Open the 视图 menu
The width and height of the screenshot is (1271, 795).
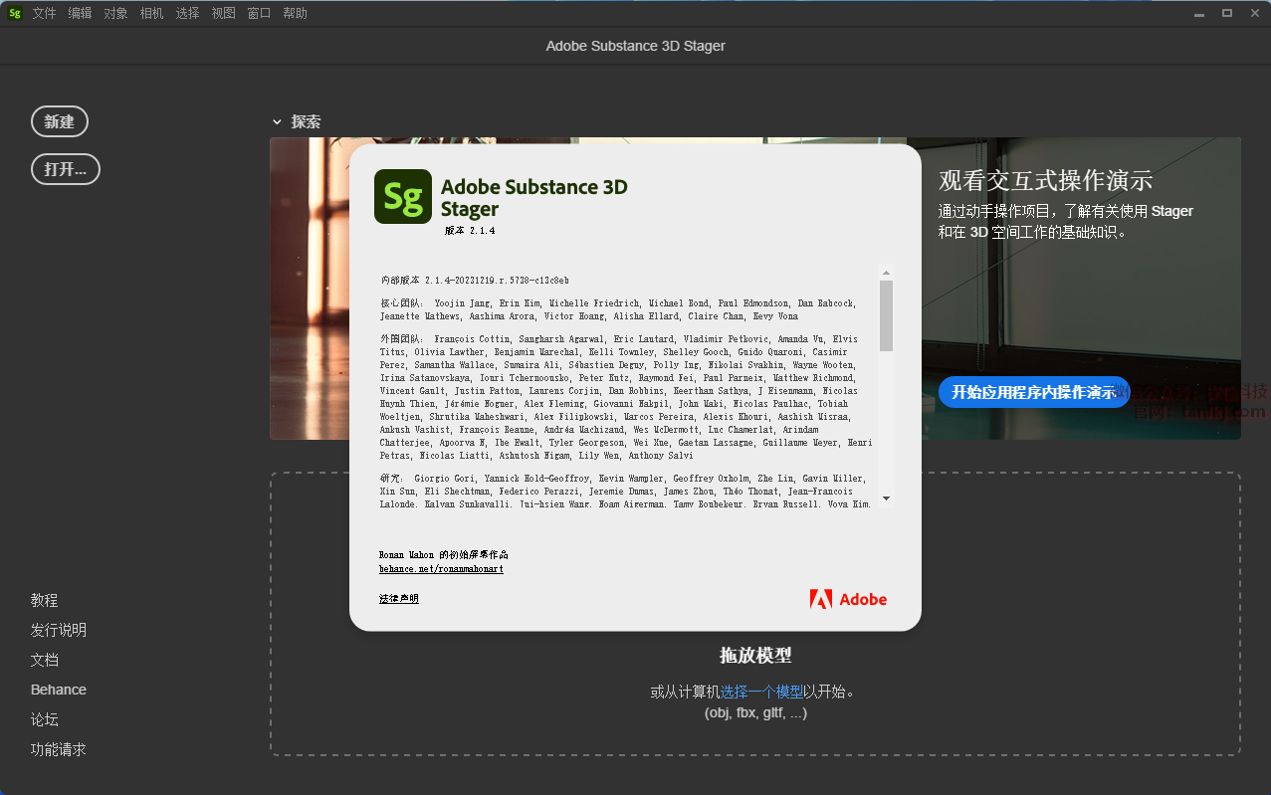point(223,13)
